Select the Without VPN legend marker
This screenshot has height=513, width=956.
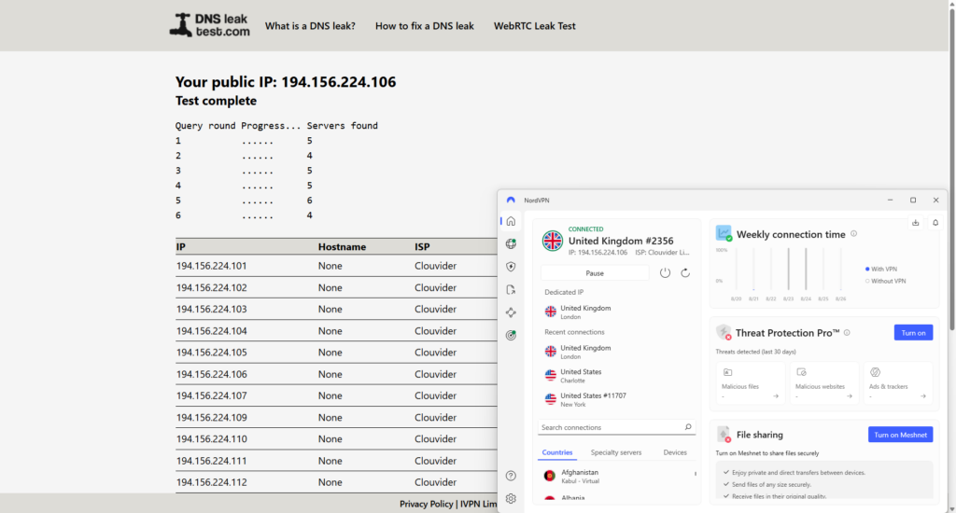[x=867, y=281]
